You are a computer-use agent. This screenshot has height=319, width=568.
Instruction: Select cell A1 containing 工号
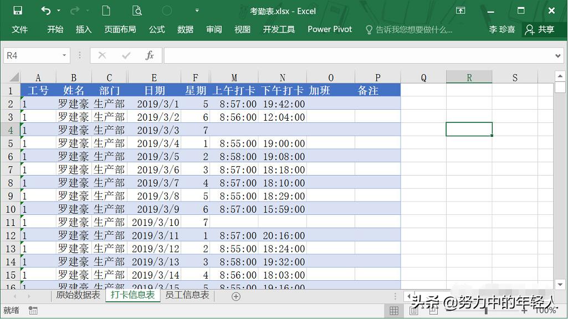pos(38,90)
